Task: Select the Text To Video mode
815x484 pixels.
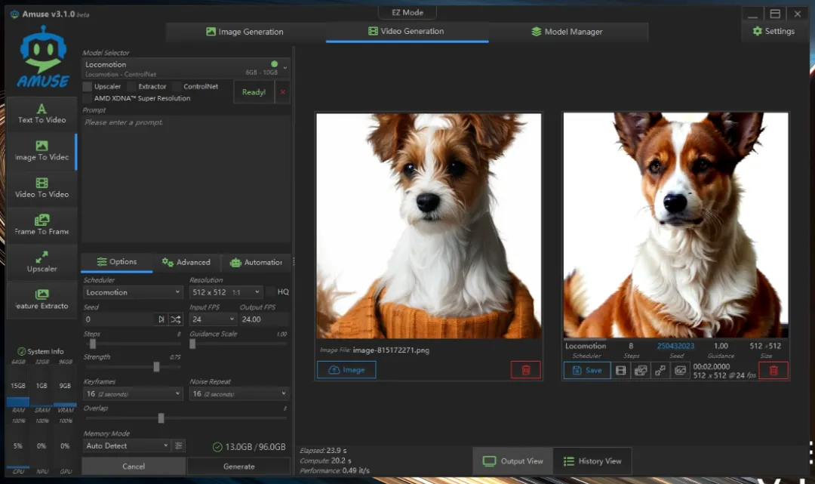Action: pyautogui.click(x=42, y=113)
